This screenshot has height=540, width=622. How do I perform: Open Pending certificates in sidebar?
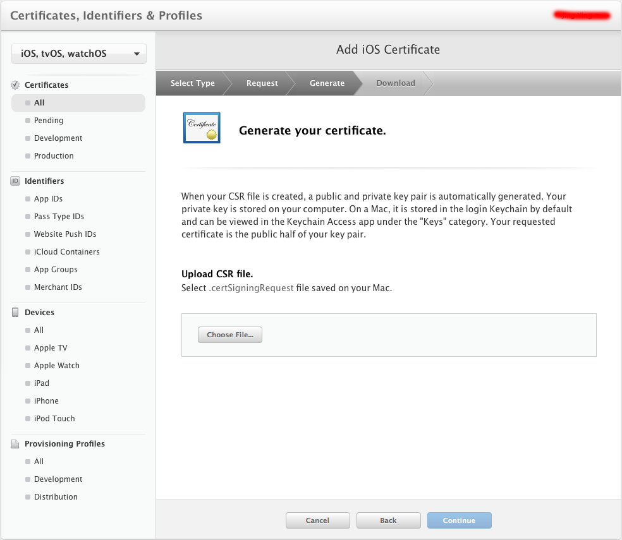coord(49,121)
